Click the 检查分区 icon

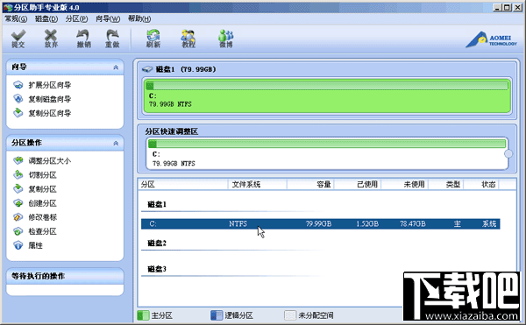[18, 231]
